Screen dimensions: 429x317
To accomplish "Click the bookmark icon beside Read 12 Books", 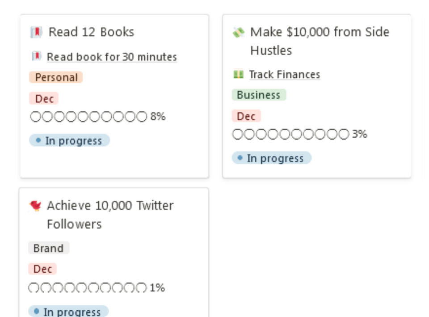I will [x=36, y=32].
